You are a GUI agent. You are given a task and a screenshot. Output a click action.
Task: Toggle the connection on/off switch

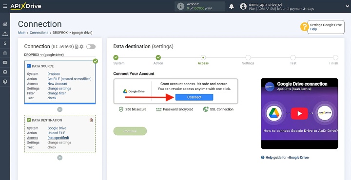point(91,46)
